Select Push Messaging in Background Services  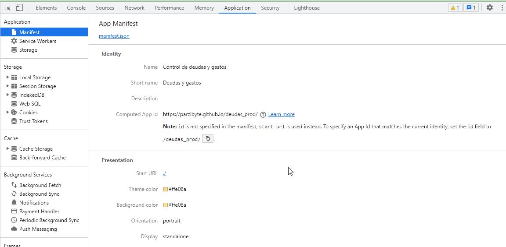pos(38,229)
